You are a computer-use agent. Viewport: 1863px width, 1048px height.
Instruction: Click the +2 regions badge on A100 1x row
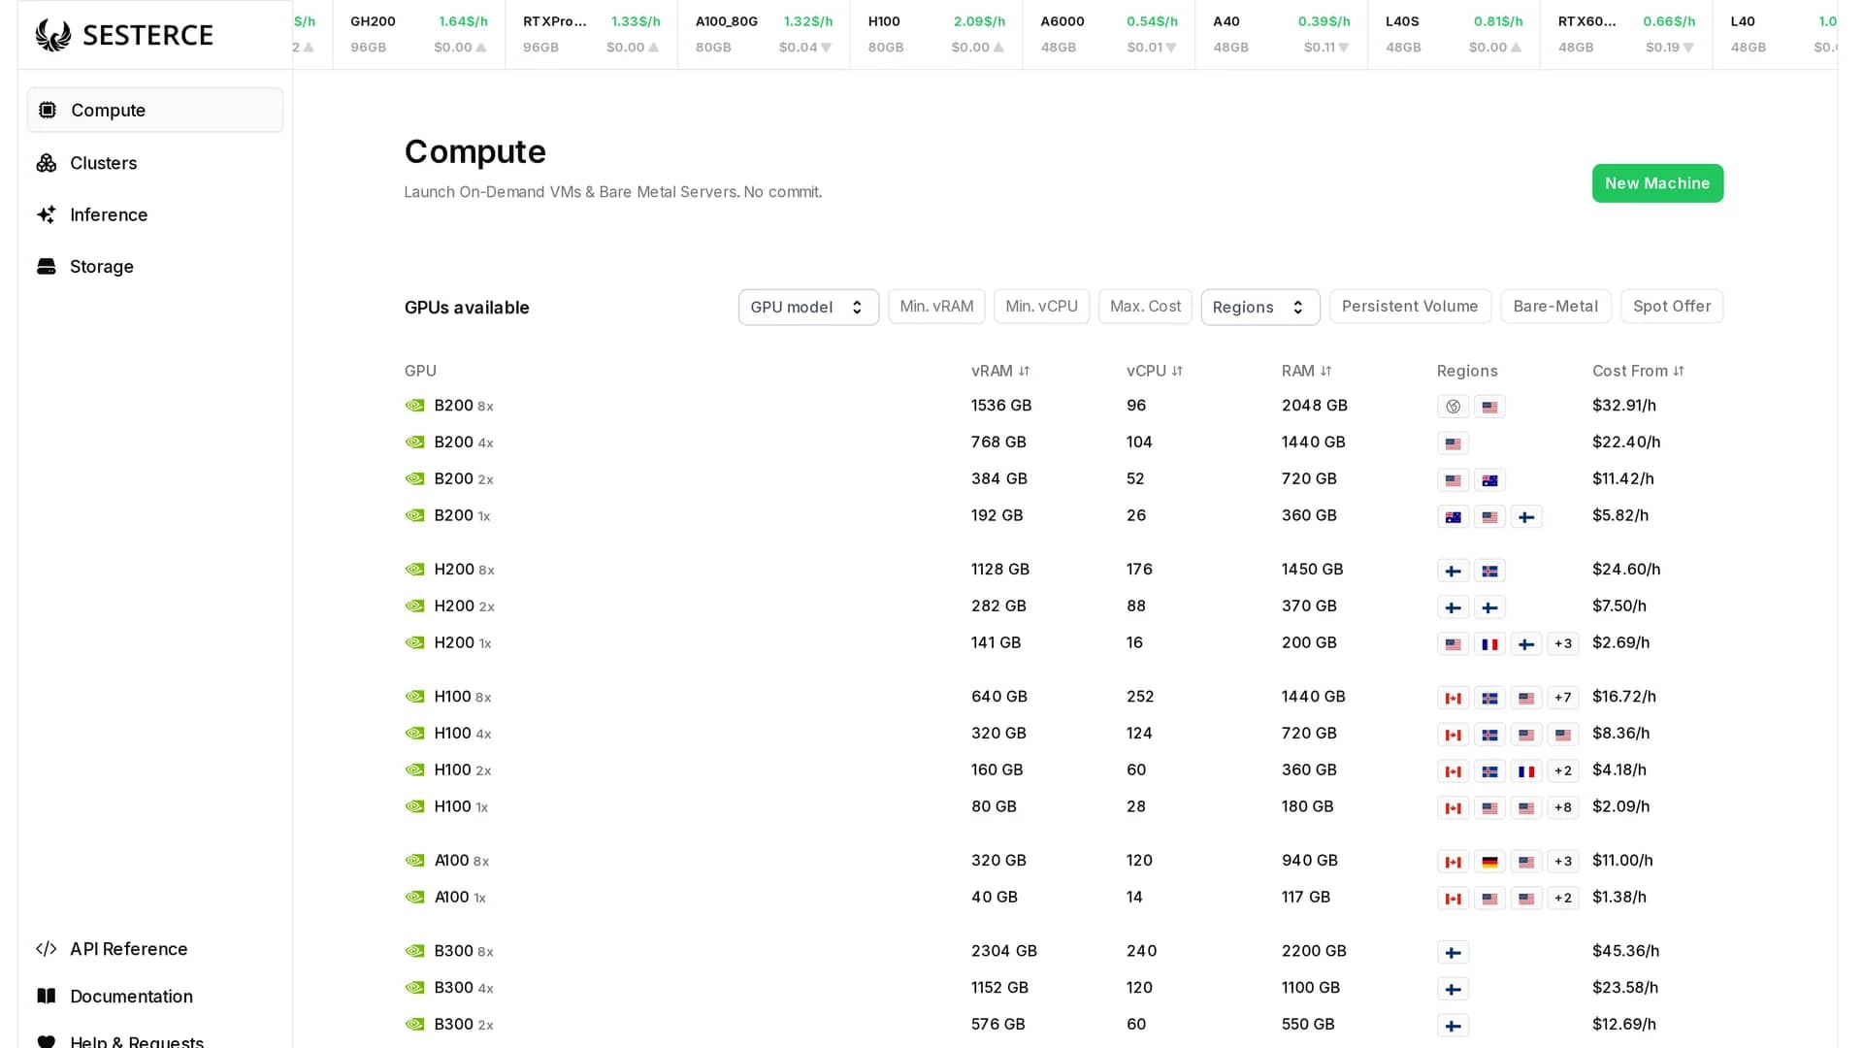(x=1563, y=899)
